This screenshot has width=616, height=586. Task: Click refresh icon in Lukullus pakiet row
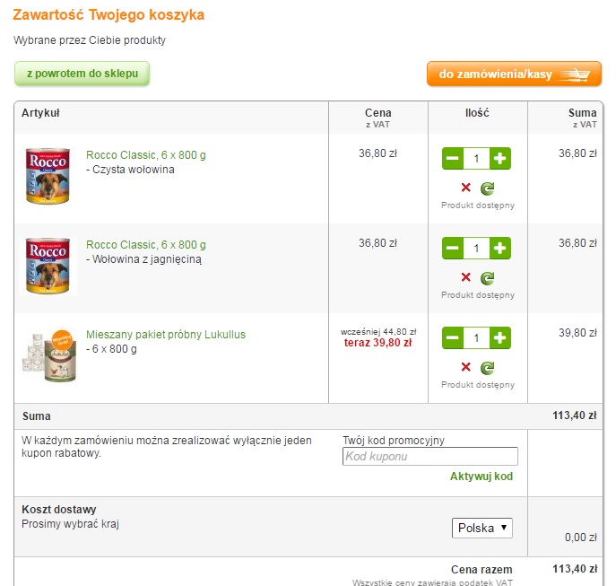488,368
